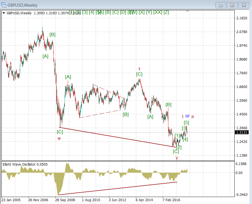Select the [D] label in the top row
This screenshot has width=252, height=204.
click(x=123, y=12)
